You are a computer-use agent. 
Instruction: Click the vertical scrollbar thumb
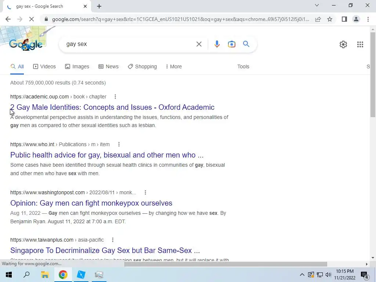click(x=373, y=74)
